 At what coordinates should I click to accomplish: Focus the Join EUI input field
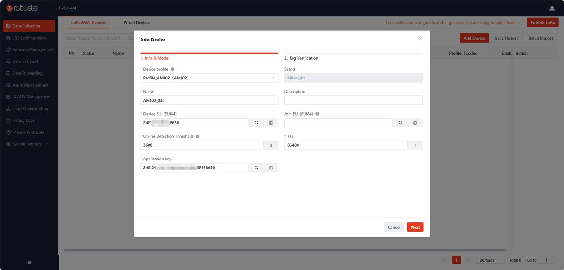point(338,123)
